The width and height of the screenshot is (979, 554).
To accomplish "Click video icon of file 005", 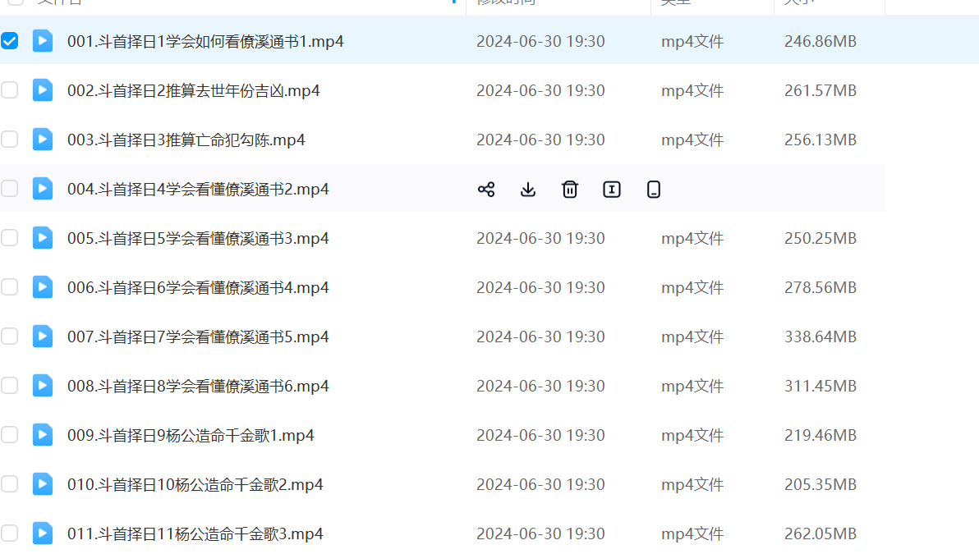I will (x=43, y=238).
